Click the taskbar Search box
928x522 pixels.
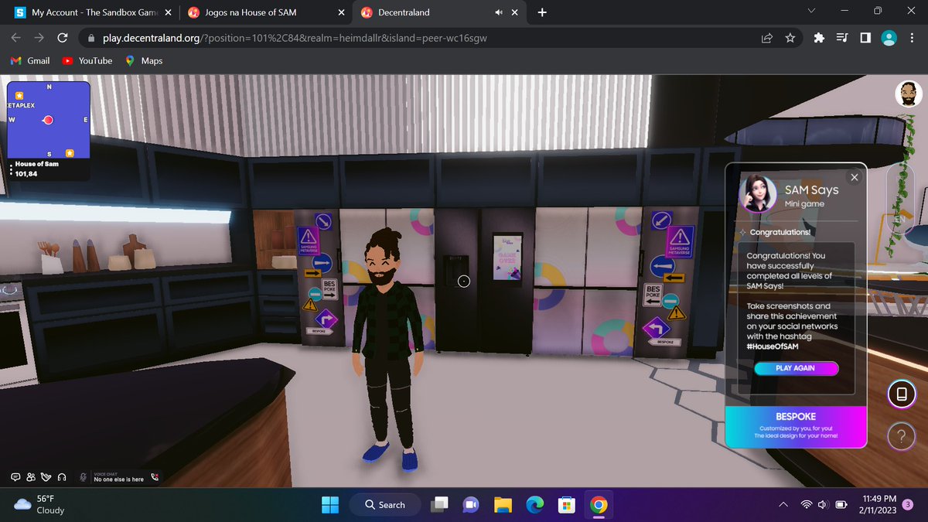[x=384, y=504]
